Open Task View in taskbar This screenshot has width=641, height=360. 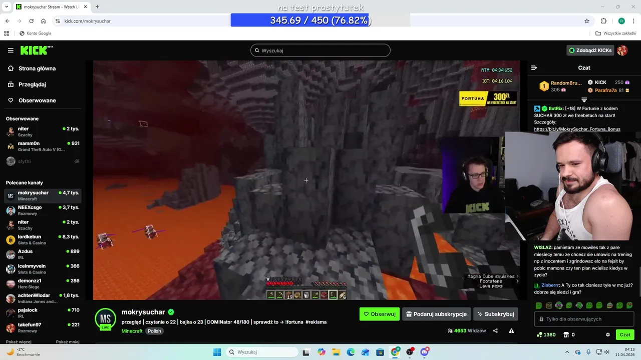click(306, 352)
